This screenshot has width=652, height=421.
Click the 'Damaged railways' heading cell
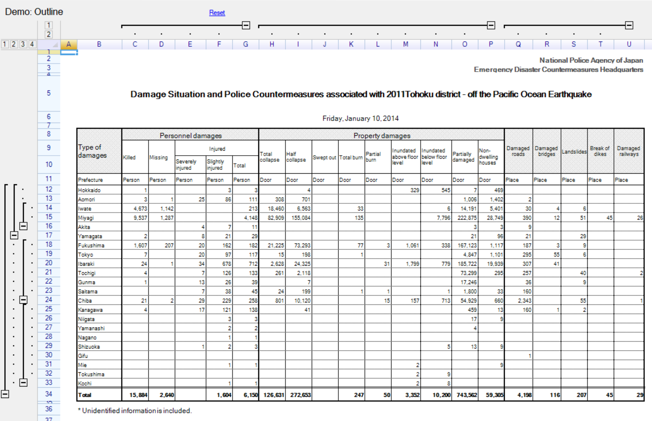tap(629, 151)
